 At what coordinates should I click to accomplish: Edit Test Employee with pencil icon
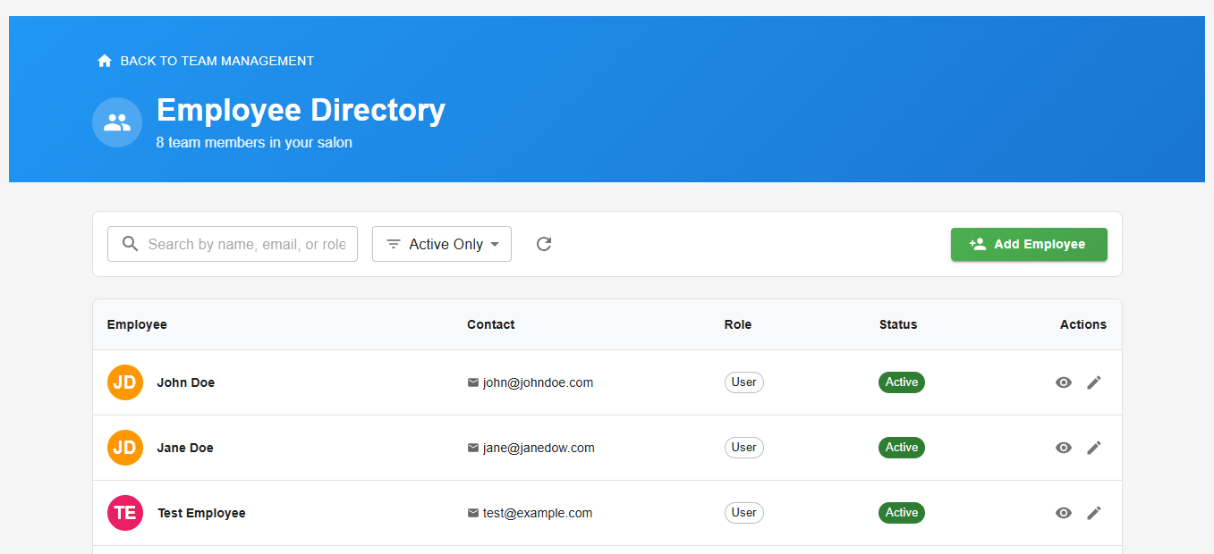pyautogui.click(x=1094, y=513)
